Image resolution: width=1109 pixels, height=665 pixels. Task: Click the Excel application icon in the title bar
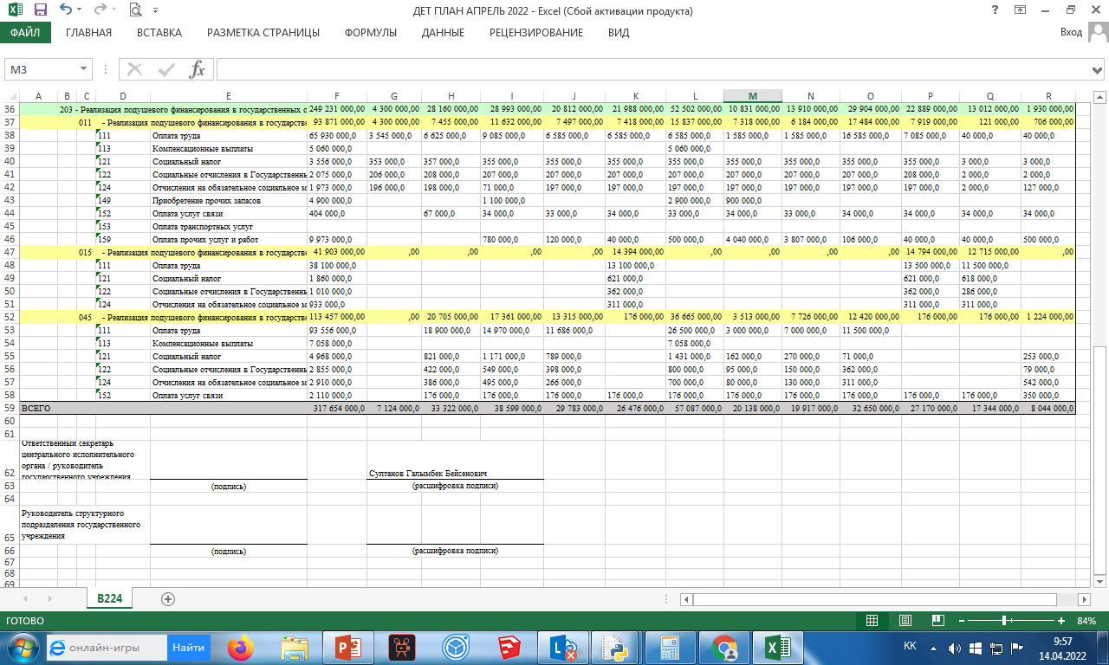click(x=16, y=11)
